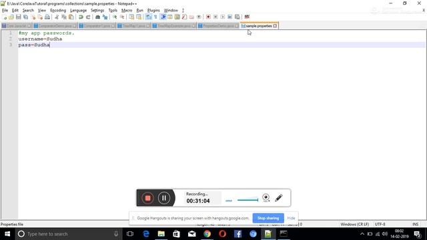Click the Save recorded macro icon
The width and height of the screenshot is (427, 240).
point(238,17)
